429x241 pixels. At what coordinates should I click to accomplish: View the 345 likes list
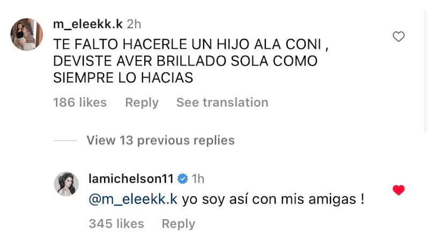tap(116, 223)
